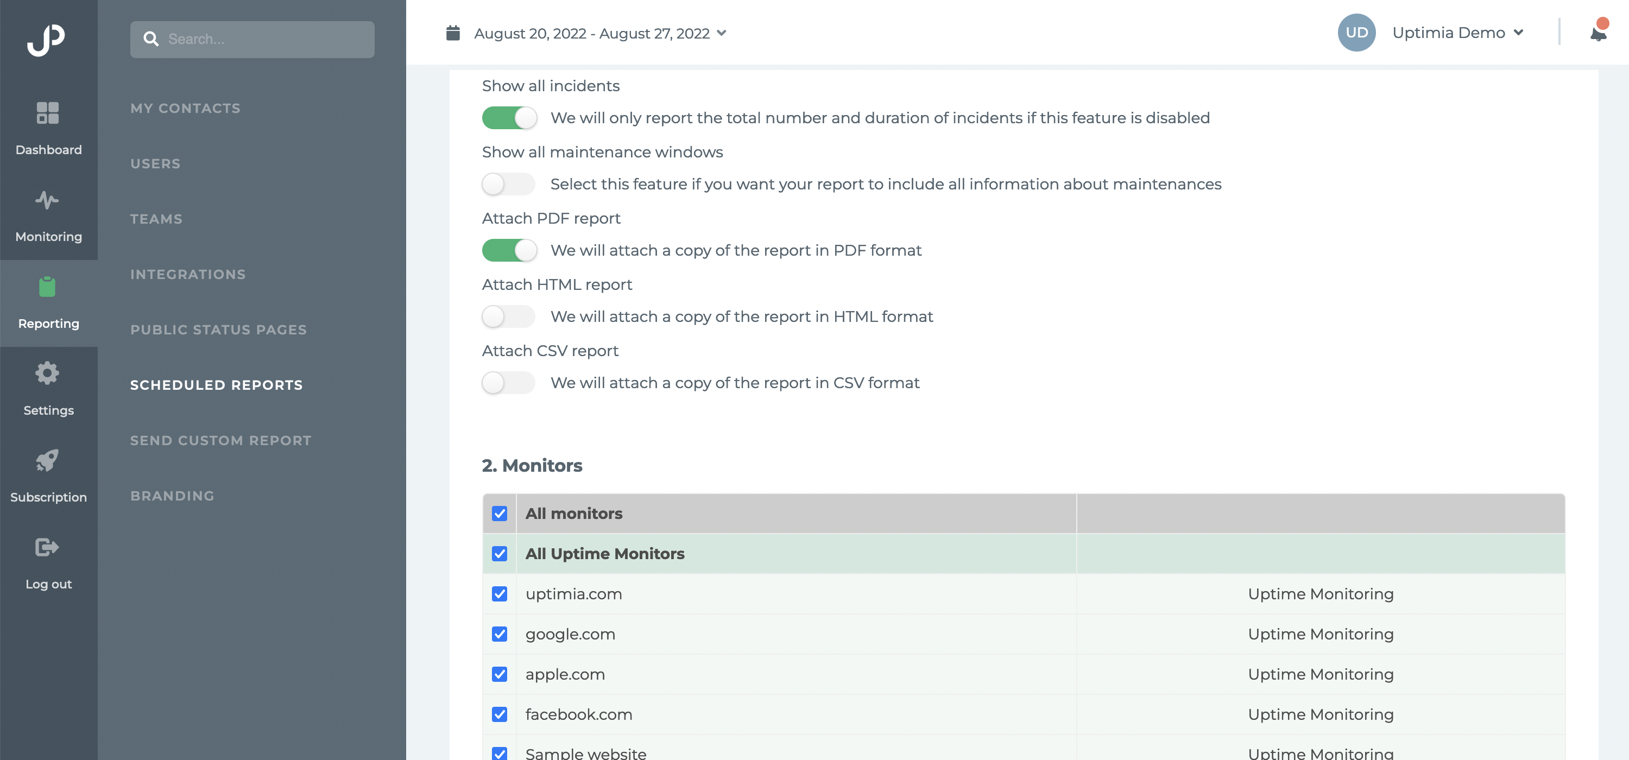Click the calendar icon by the date range
1629x760 pixels.
(x=453, y=33)
